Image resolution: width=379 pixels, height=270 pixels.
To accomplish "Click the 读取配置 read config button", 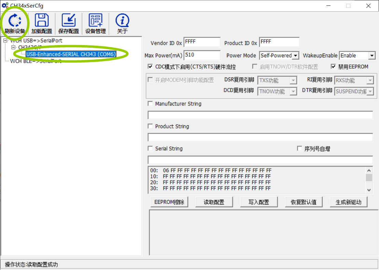I will point(214,202).
